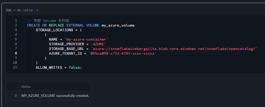
Task: Select the 'MY_AZURE_VOLUME successfully created.' result cell
Action: point(55,96)
